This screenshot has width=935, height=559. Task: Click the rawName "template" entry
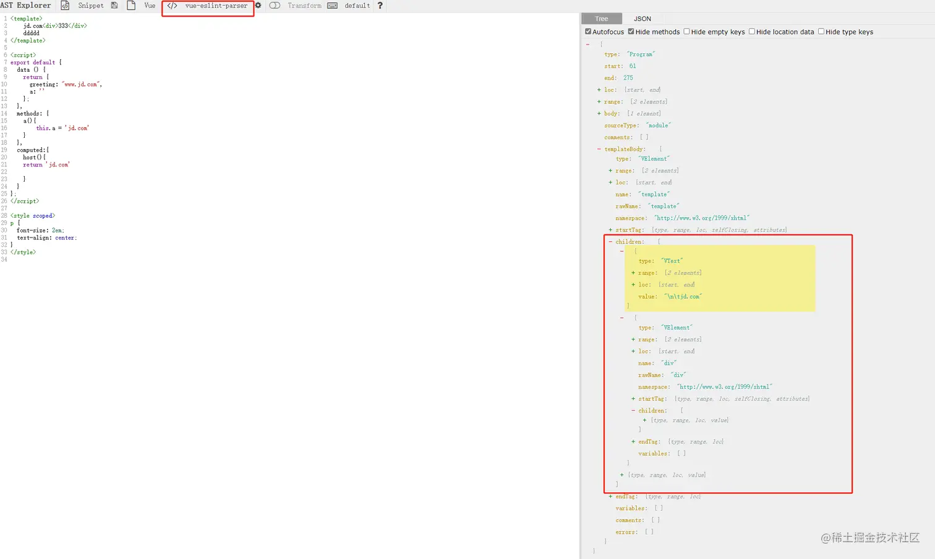pos(647,207)
